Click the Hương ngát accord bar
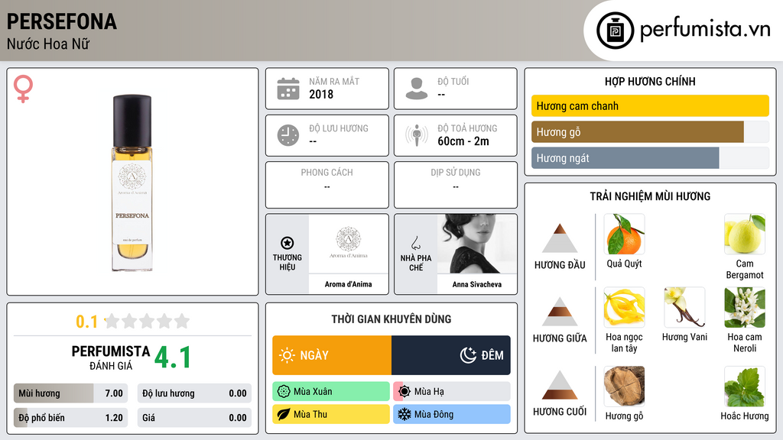Screen dimensions: 783x440 point(650,158)
